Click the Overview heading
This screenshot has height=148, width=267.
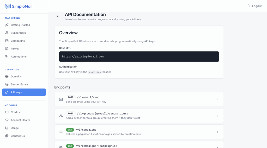pyautogui.click(x=68, y=33)
